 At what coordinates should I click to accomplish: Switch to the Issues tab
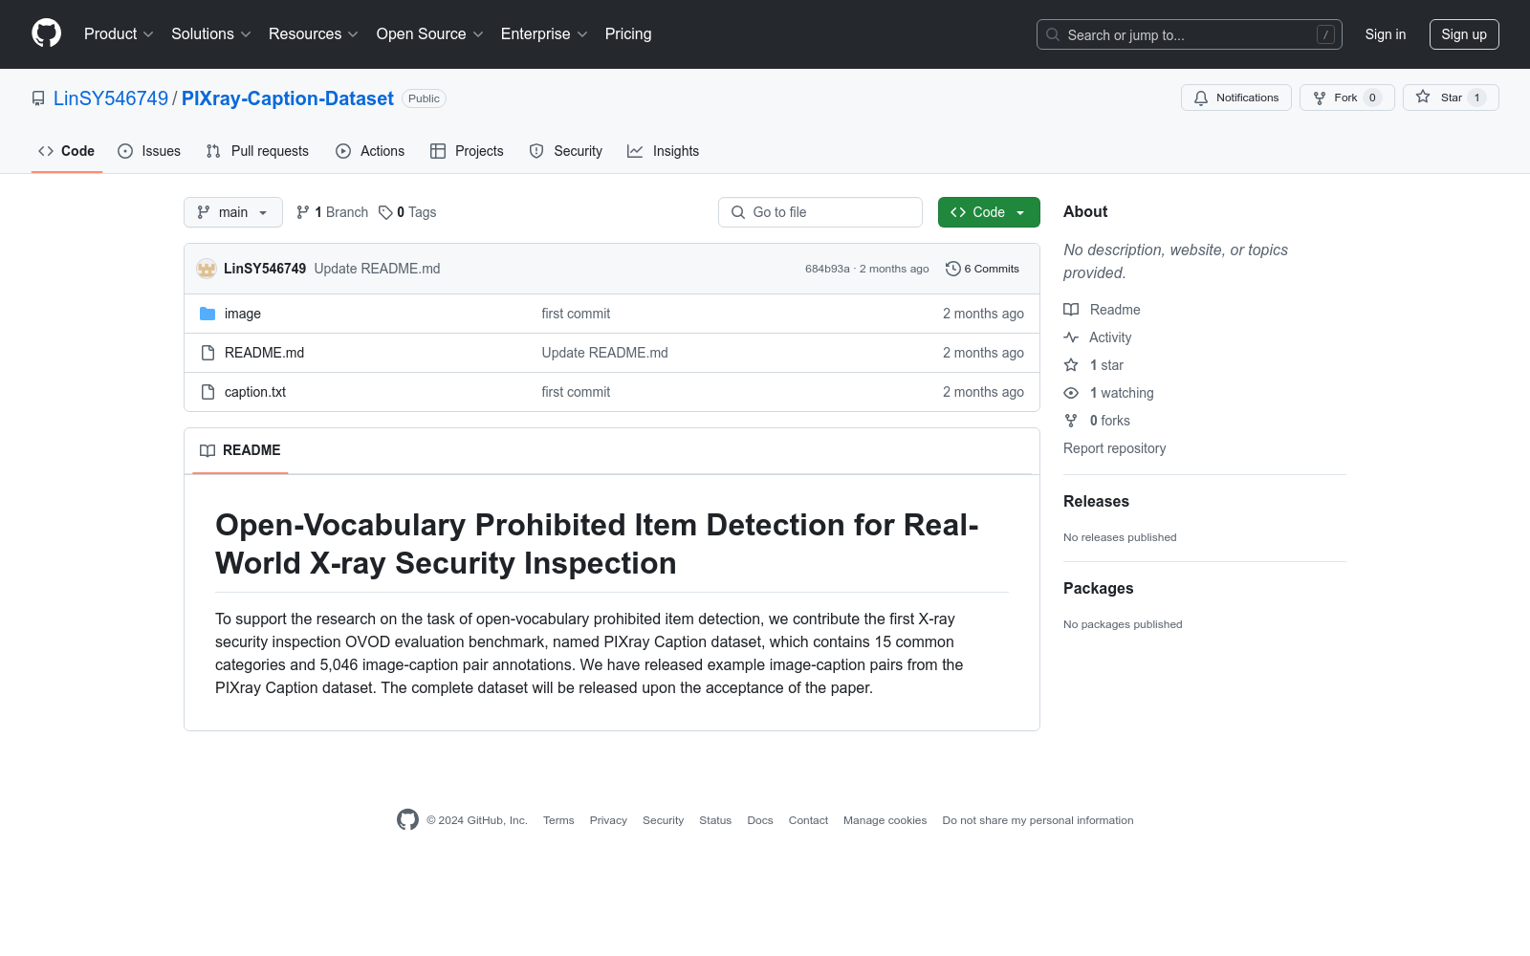point(149,151)
